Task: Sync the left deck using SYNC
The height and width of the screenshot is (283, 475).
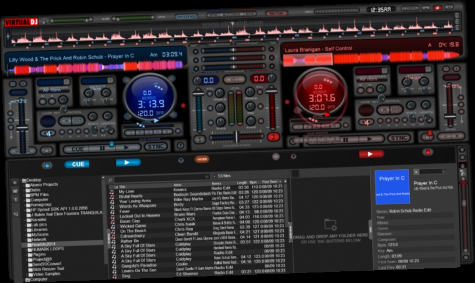Action: click(x=156, y=147)
